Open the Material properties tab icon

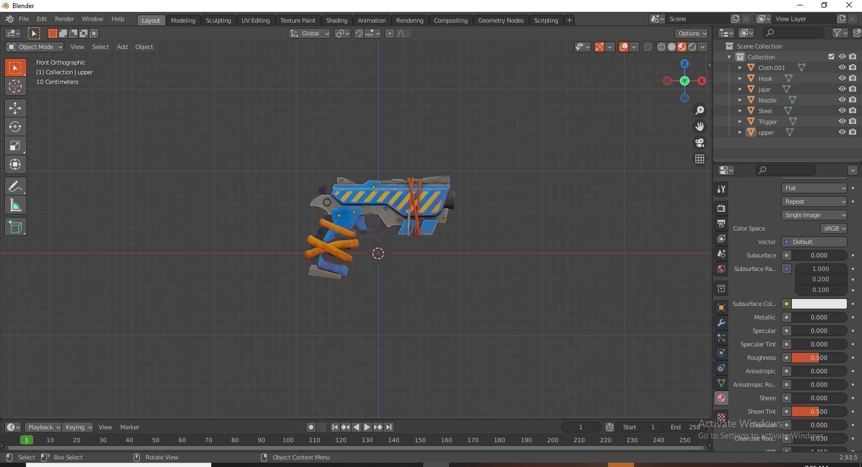coord(721,398)
